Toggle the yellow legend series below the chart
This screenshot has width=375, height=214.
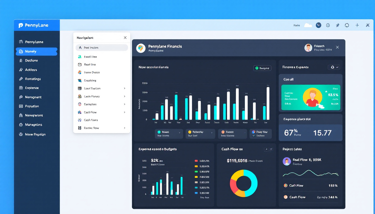(190, 132)
